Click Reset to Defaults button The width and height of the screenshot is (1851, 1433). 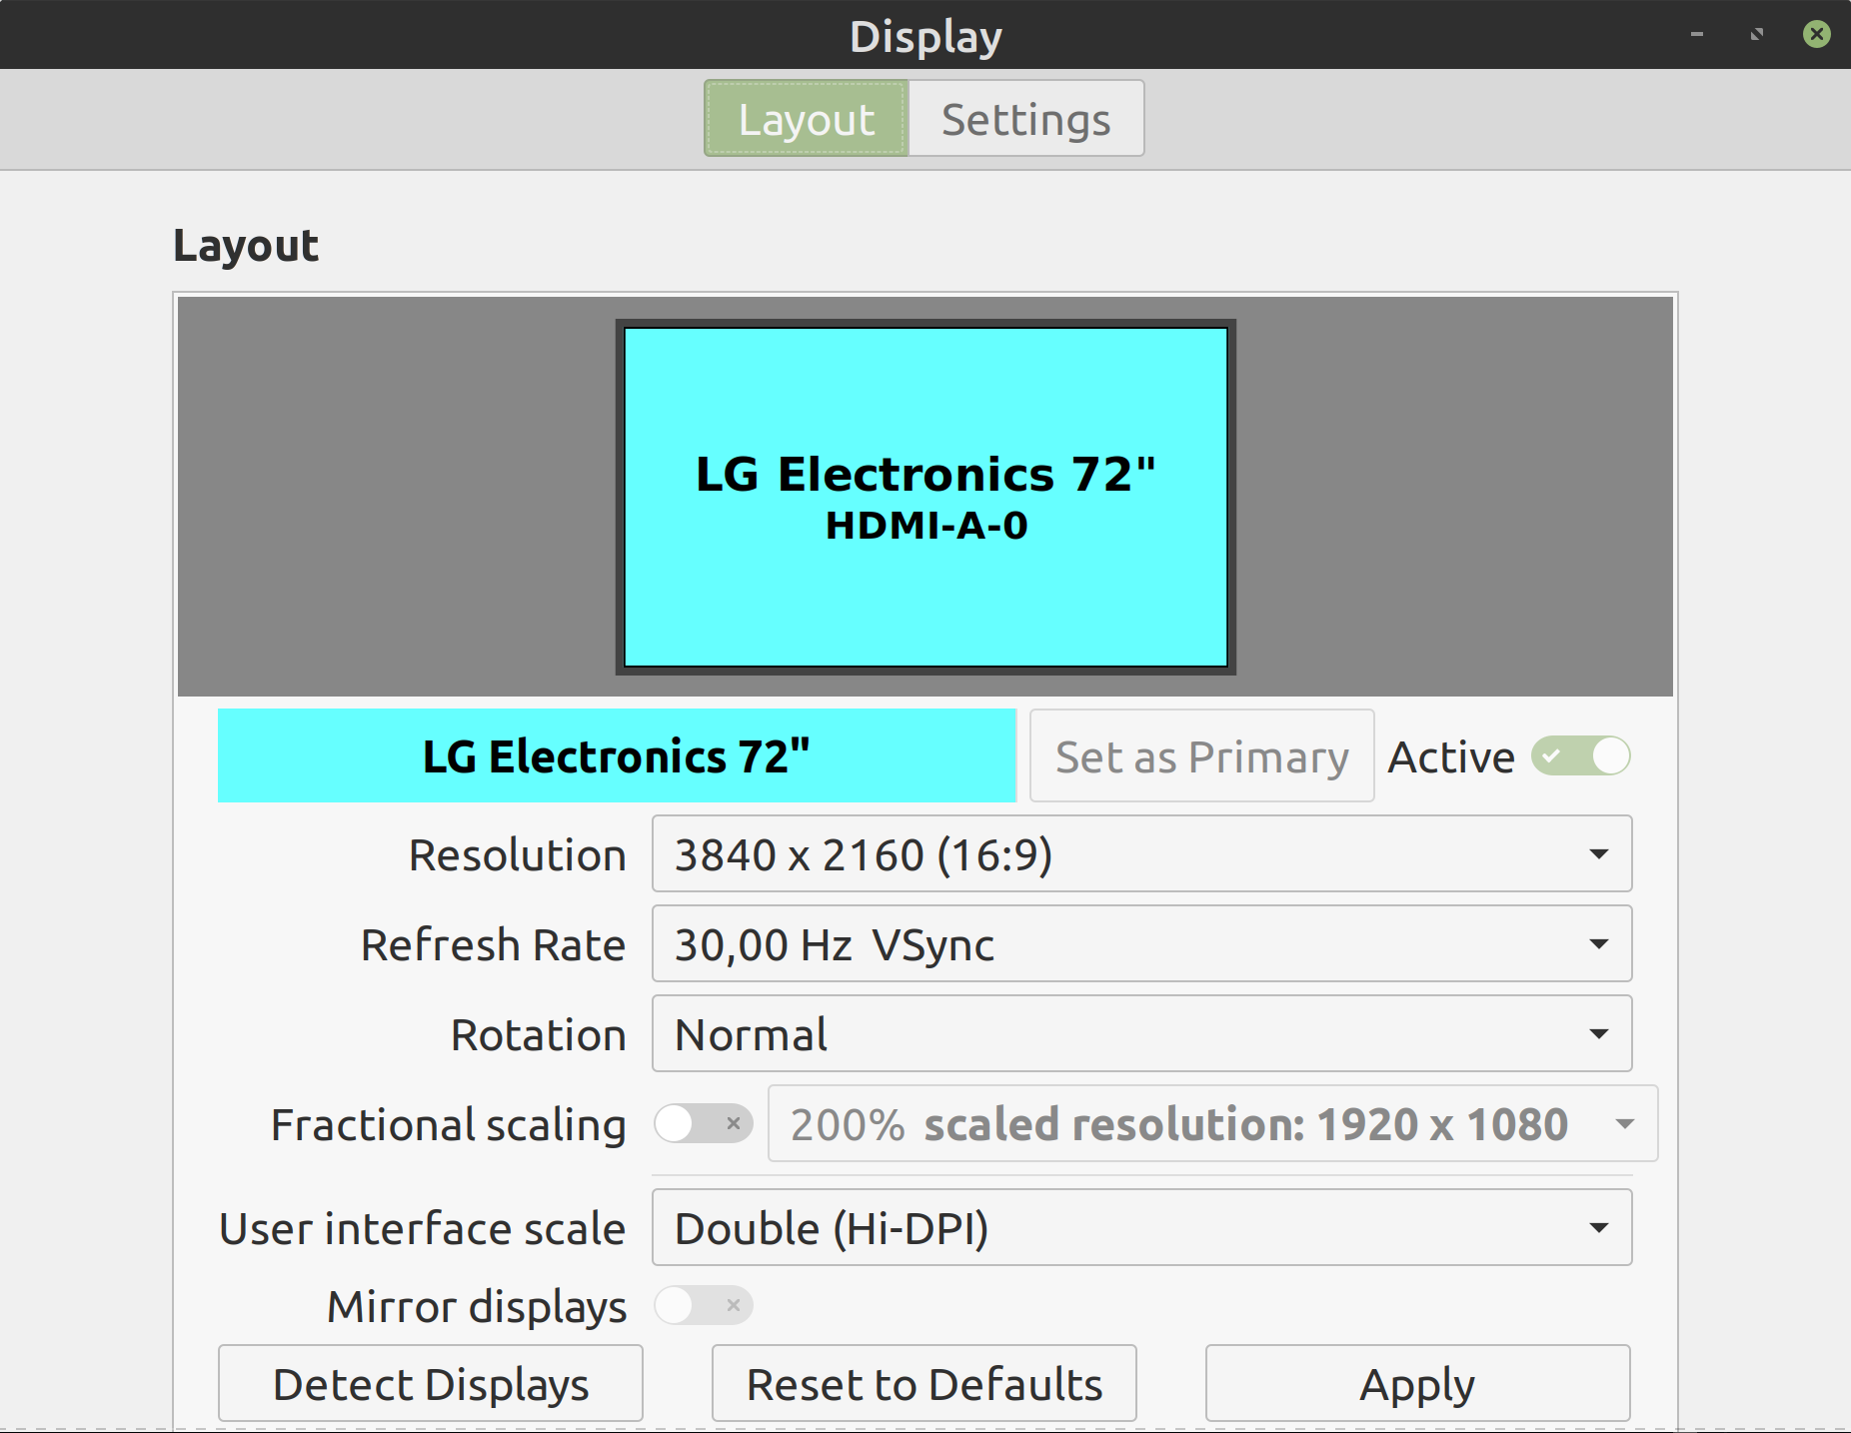[925, 1384]
